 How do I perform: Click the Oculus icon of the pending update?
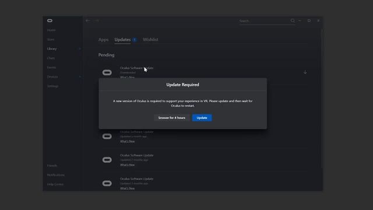click(x=107, y=72)
